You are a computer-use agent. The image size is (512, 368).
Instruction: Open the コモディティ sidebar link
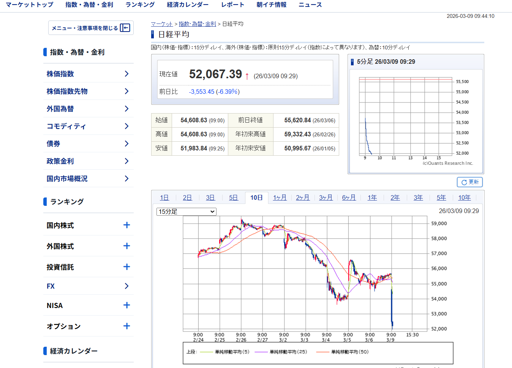pyautogui.click(x=66, y=126)
